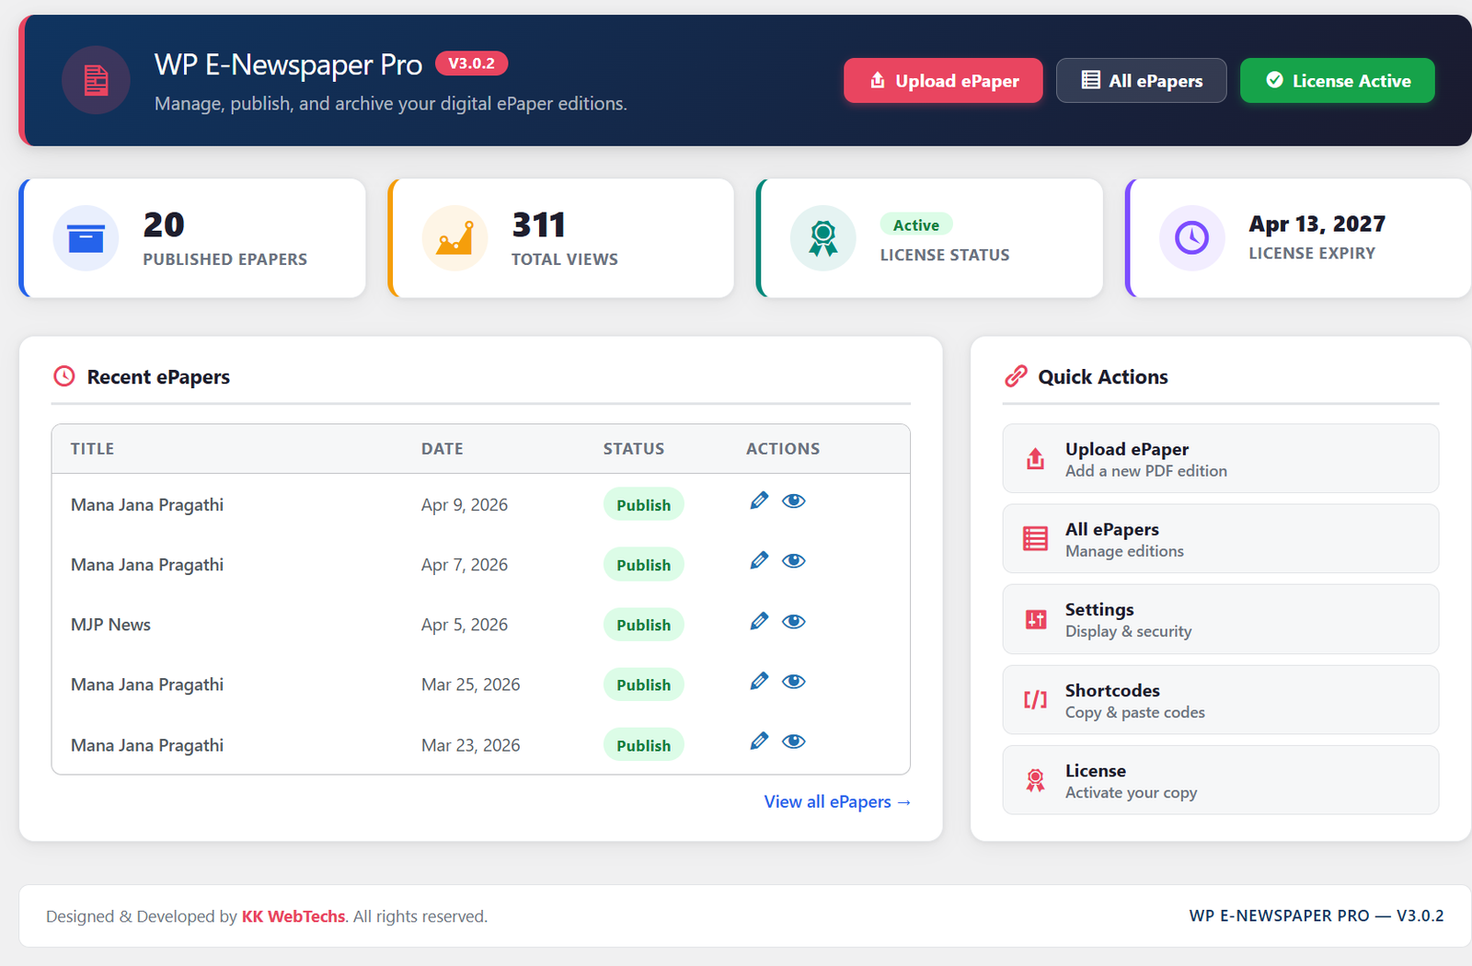This screenshot has width=1472, height=966.
Task: Show the Mar 23 ePaper via its eye icon
Action: pos(793,741)
